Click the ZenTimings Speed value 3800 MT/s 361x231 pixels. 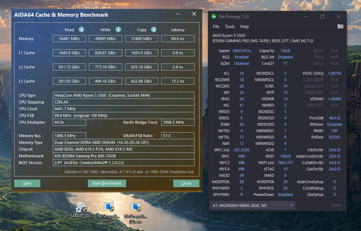click(x=242, y=51)
